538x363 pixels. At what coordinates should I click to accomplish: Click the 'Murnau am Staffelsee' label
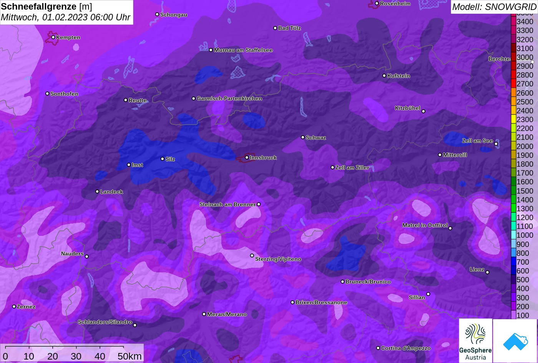point(243,50)
